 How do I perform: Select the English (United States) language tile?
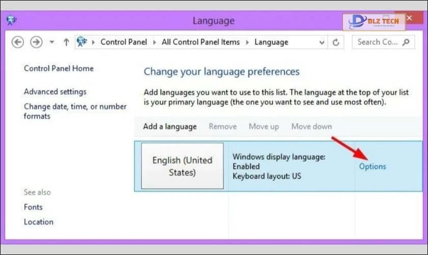pos(182,166)
